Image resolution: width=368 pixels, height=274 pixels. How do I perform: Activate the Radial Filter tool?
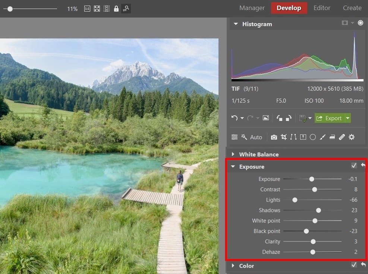point(313,137)
